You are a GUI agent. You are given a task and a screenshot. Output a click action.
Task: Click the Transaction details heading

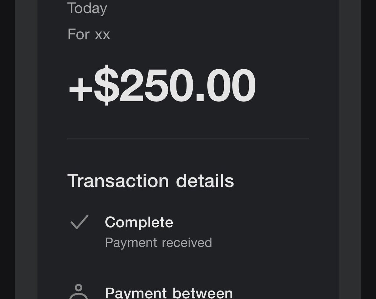(x=151, y=181)
